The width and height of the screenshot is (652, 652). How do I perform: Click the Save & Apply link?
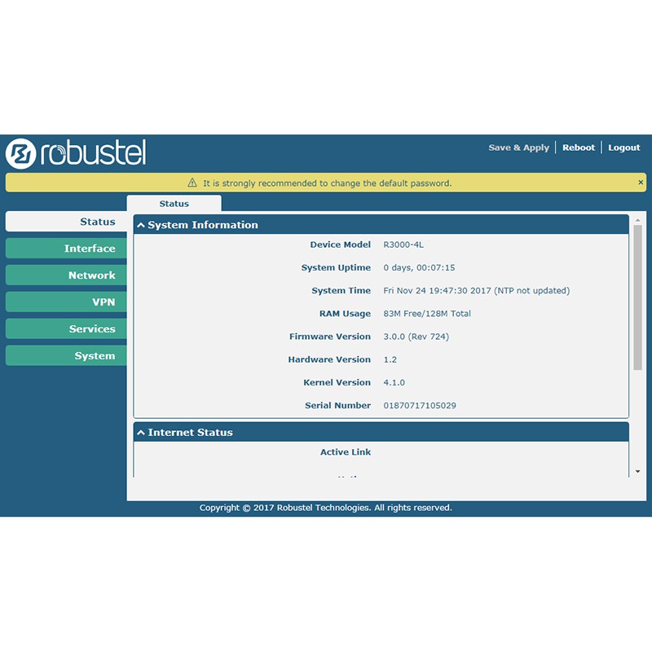[x=518, y=148]
